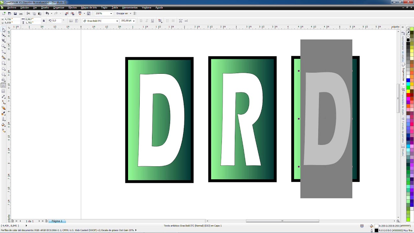Screen dimensions: 414x233
Task: Select the Basic Shapes tool
Action: pos(4,80)
